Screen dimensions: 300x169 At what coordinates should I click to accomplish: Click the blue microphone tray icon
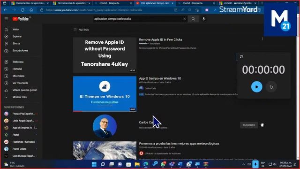(x=255, y=164)
